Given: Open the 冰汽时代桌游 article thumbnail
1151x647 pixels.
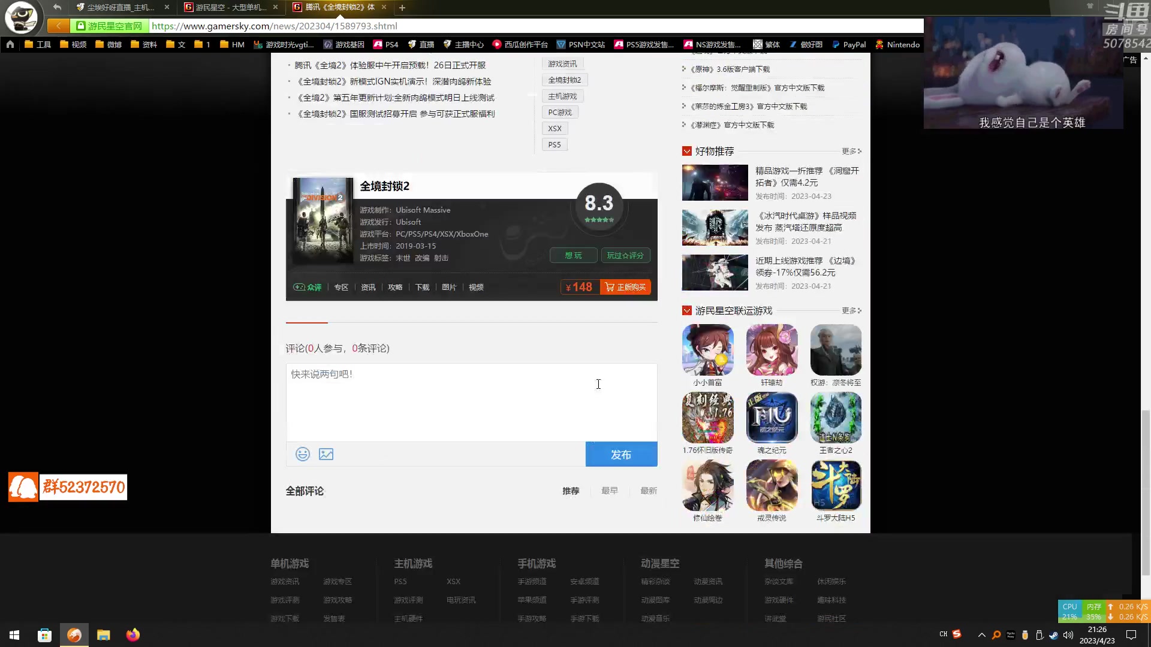Looking at the screenshot, I should point(715,228).
